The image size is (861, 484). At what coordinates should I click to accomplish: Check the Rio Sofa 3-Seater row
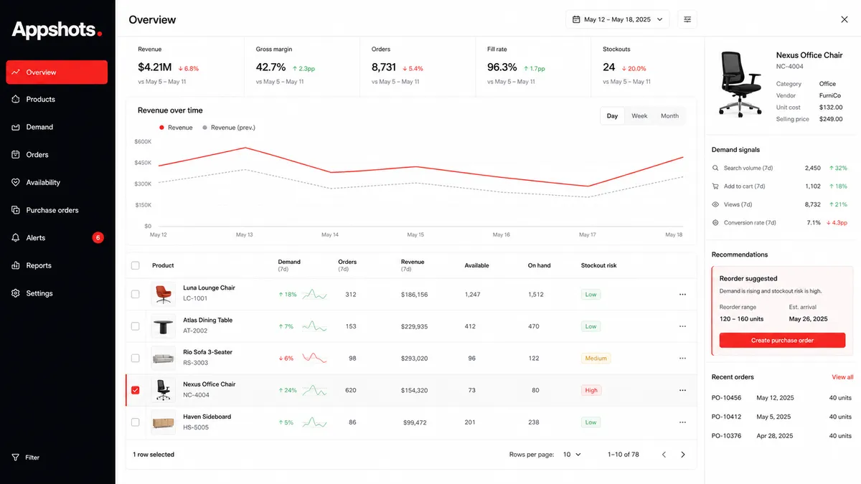click(x=136, y=358)
